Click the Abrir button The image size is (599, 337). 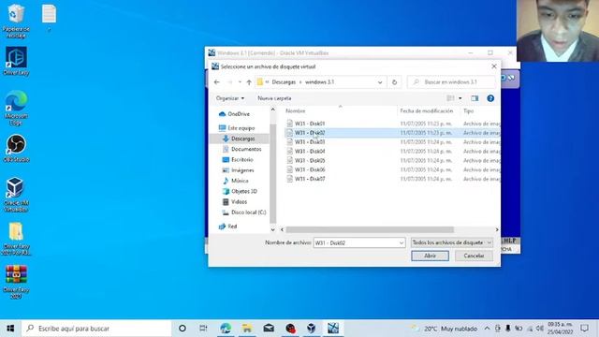[430, 256]
